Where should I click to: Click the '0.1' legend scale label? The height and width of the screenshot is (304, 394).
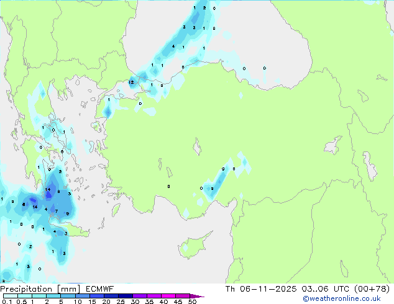(7, 302)
